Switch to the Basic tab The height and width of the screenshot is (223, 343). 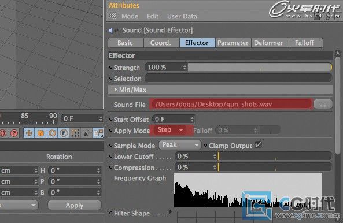click(126, 43)
